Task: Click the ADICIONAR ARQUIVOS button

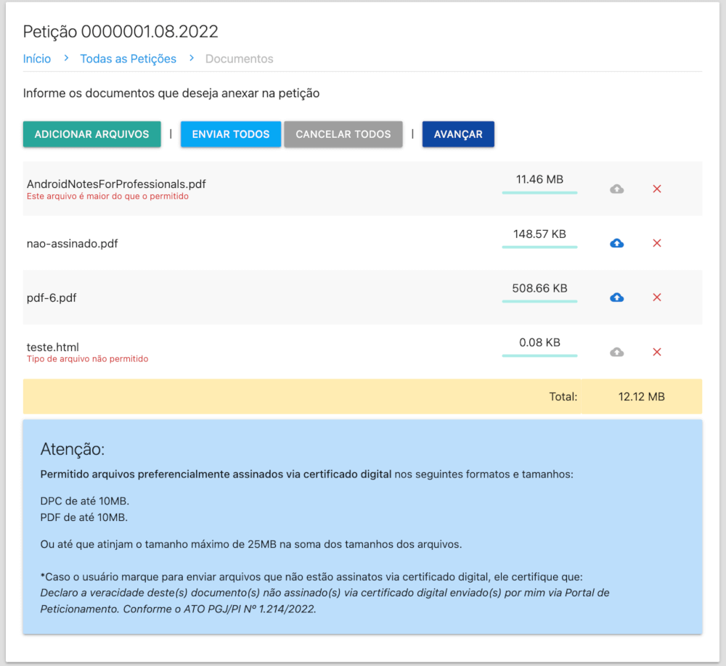Action: [91, 134]
